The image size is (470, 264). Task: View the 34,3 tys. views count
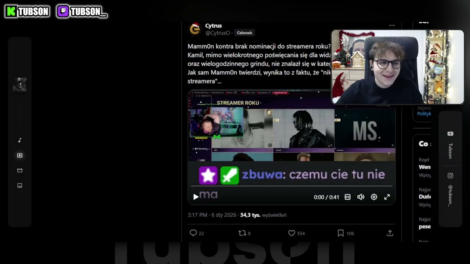coord(263,215)
